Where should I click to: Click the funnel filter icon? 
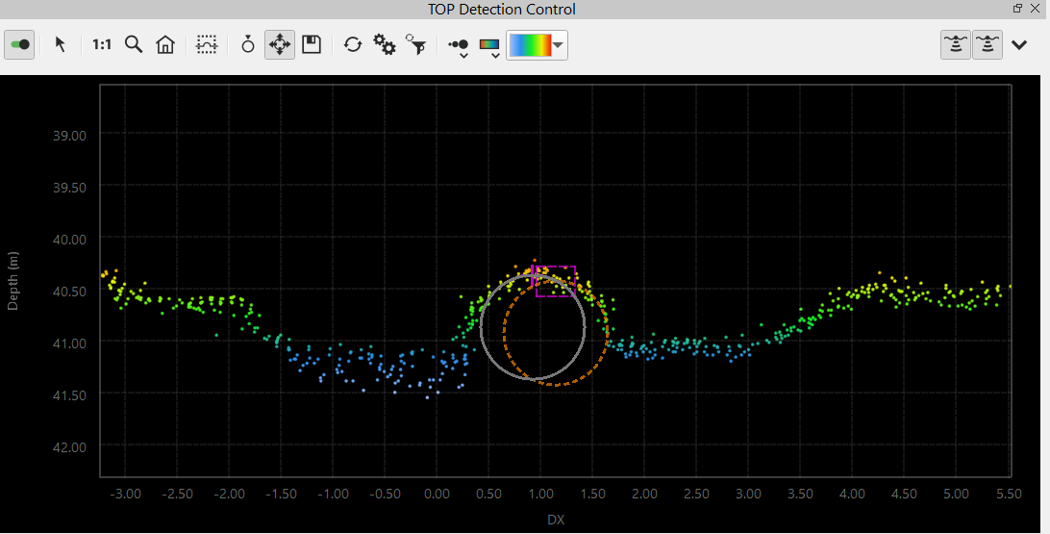pos(416,44)
